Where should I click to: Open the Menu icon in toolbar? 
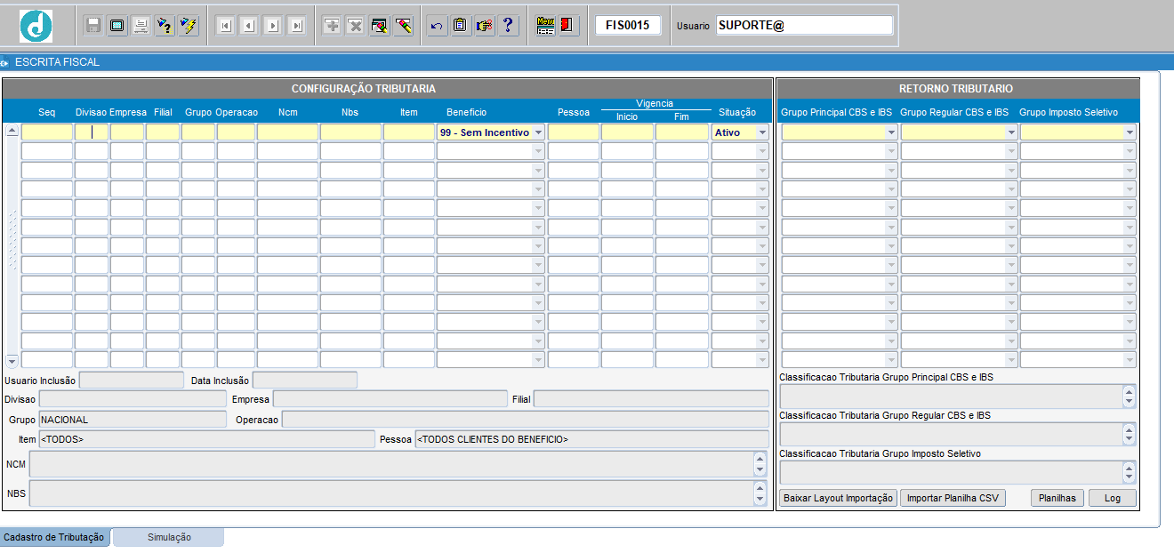click(545, 26)
